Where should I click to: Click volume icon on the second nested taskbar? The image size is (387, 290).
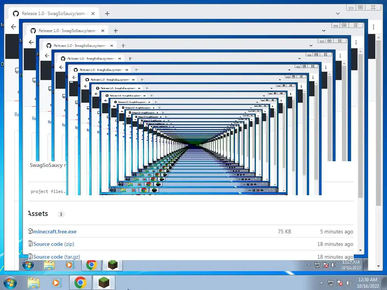coord(334,265)
